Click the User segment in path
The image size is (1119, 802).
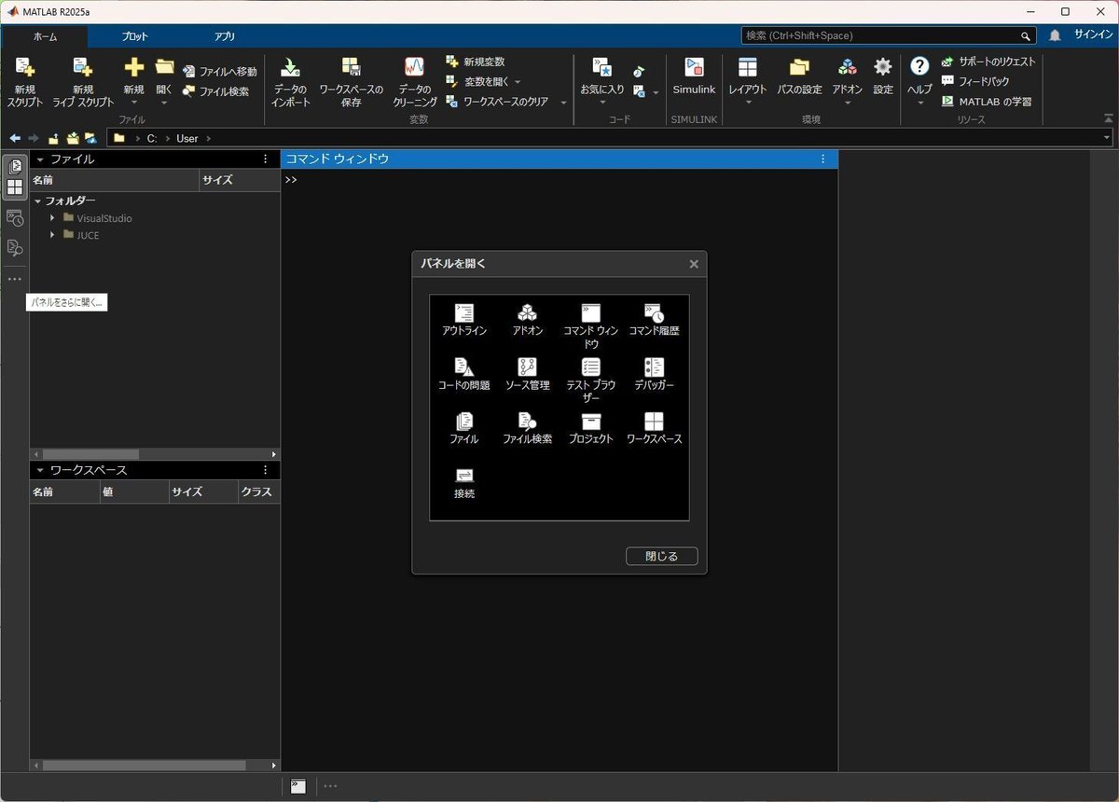pyautogui.click(x=187, y=138)
